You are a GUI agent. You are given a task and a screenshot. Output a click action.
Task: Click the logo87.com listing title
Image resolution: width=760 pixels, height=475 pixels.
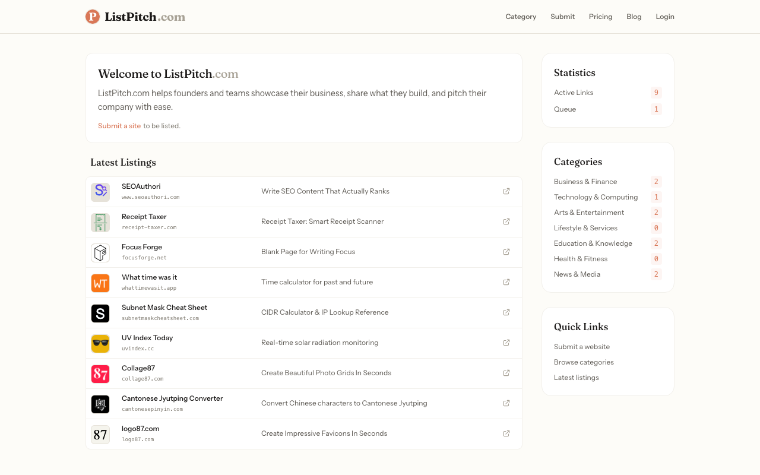[141, 429]
